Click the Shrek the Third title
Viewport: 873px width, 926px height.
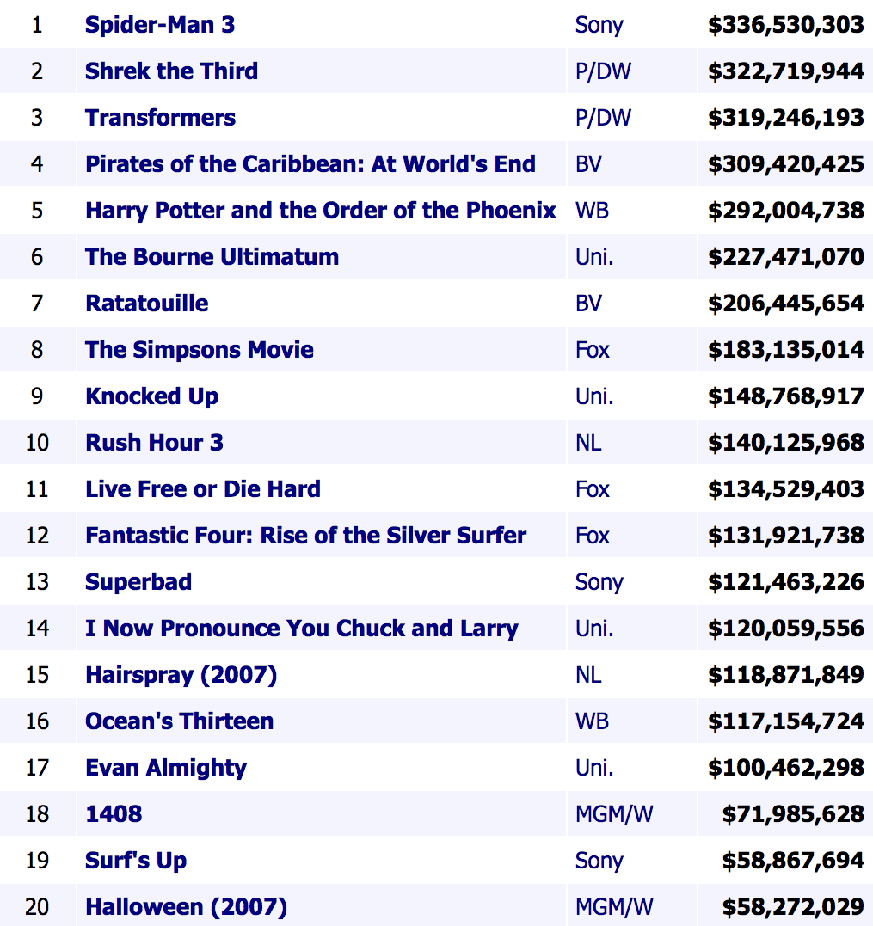171,71
